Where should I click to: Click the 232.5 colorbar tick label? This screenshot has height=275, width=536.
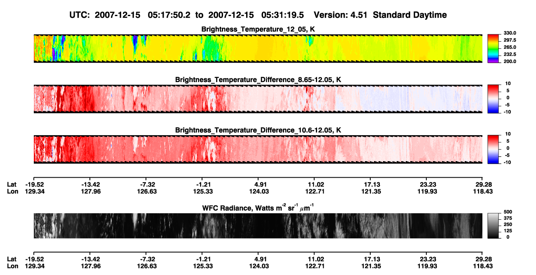pyautogui.click(x=510, y=54)
